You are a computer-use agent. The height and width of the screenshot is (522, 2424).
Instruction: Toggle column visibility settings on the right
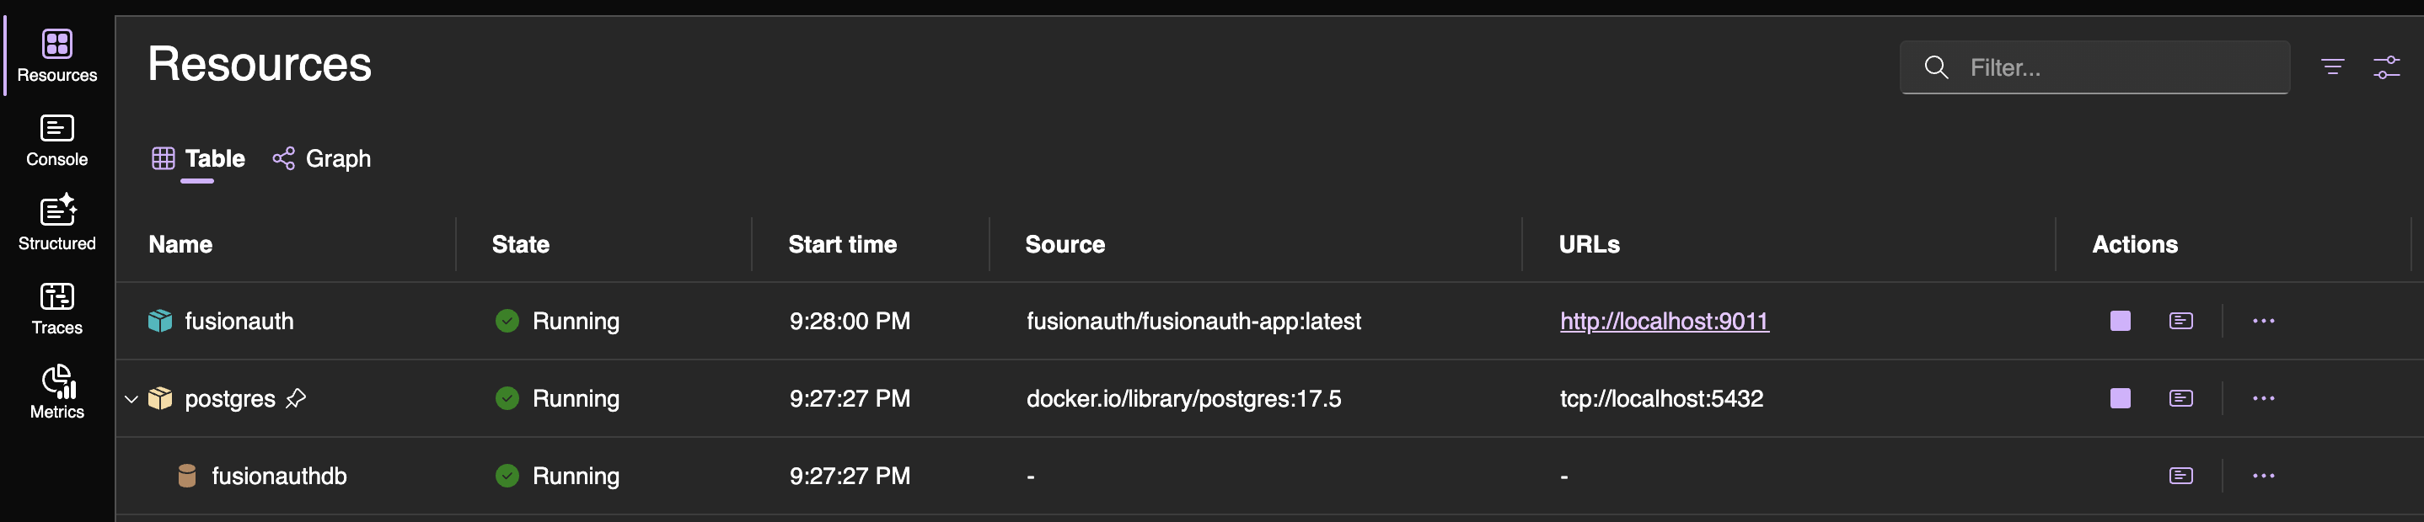[2389, 66]
